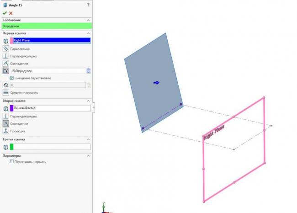Click the XYZ coordinate triad

tap(106, 208)
